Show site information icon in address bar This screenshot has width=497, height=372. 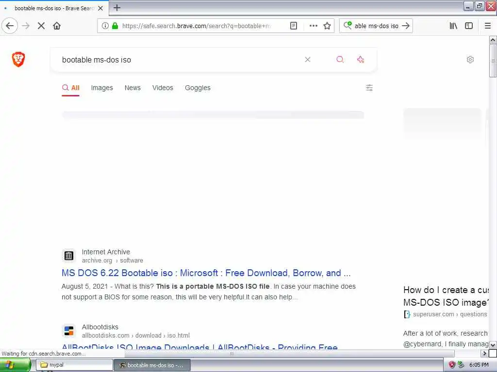click(x=105, y=26)
